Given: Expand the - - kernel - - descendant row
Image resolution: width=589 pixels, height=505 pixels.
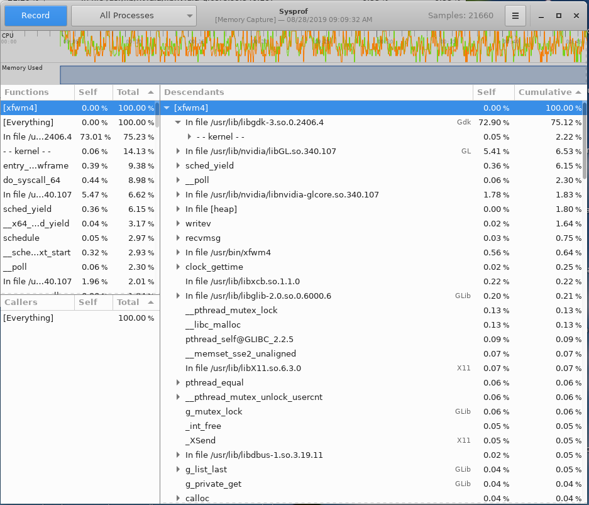Looking at the screenshot, I should tap(190, 137).
